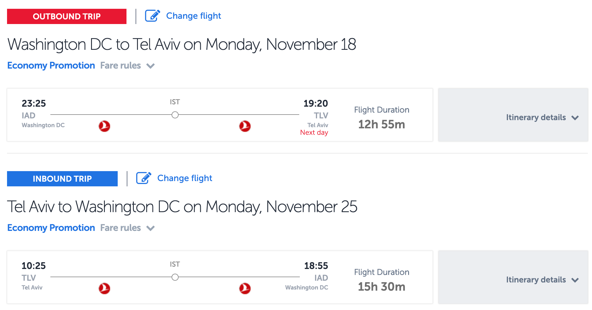This screenshot has width=592, height=310.
Task: Expand inbound Itinerary details
Action: [x=542, y=280]
